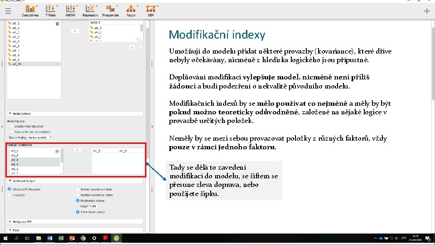The width and height of the screenshot is (435, 245).
Task: Open Windows taskbar search
Action: click(16, 238)
